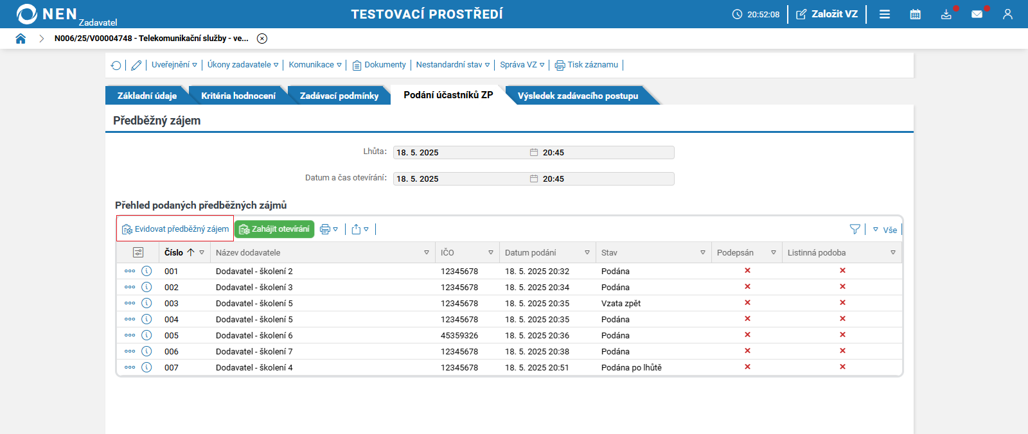Click the NEN logo
1028x434 pixels.
click(x=46, y=14)
